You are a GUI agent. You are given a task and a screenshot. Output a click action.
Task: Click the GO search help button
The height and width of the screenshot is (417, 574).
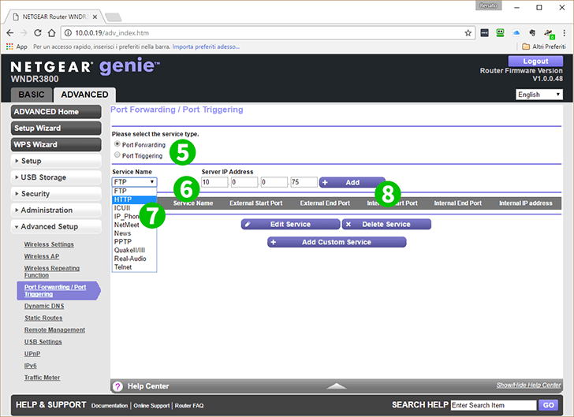[549, 405]
